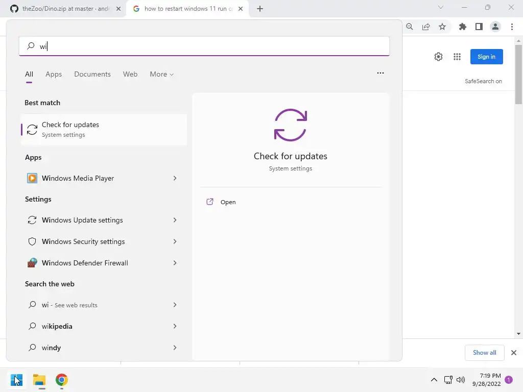Open the taskbar clock and date

pyautogui.click(x=487, y=380)
